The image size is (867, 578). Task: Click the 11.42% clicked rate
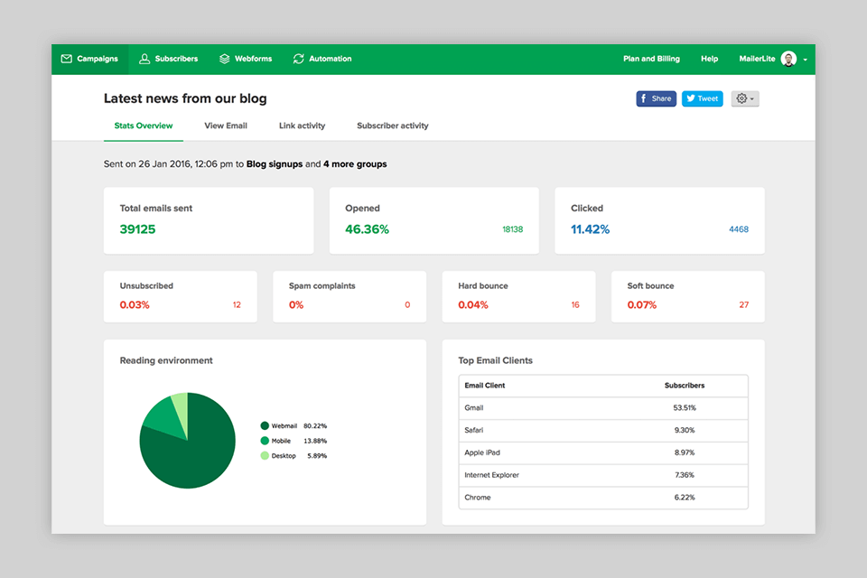[x=590, y=229]
